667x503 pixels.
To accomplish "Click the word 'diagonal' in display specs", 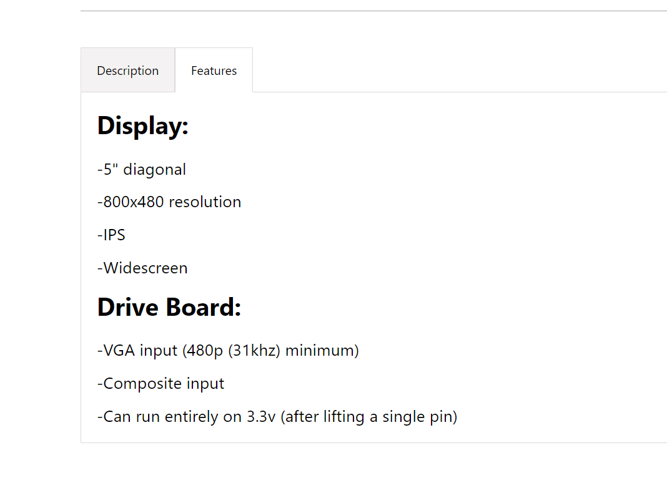I will (x=154, y=169).
